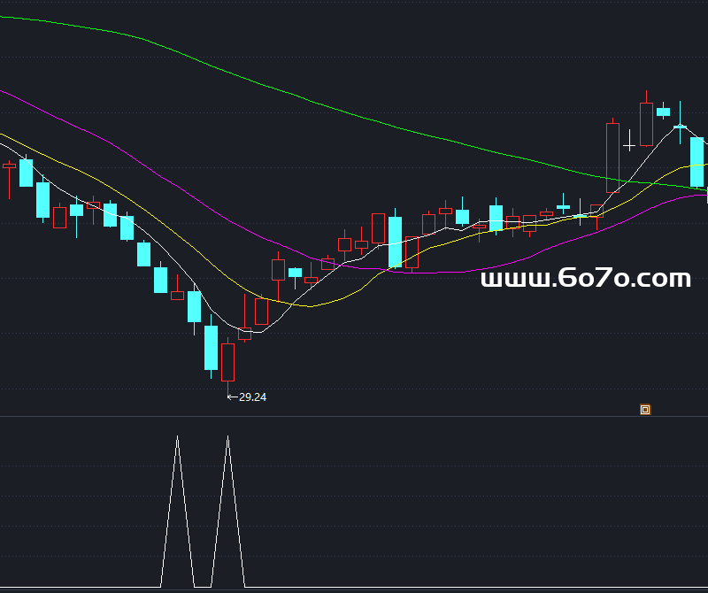The height and width of the screenshot is (593, 708).
Task: Select the tallest red breakout candle crossing the green line
Action: [x=612, y=158]
